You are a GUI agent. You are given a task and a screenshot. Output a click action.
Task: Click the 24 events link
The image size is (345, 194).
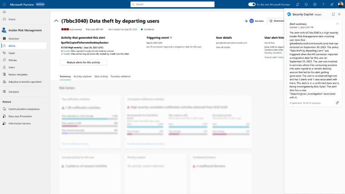coord(66,54)
